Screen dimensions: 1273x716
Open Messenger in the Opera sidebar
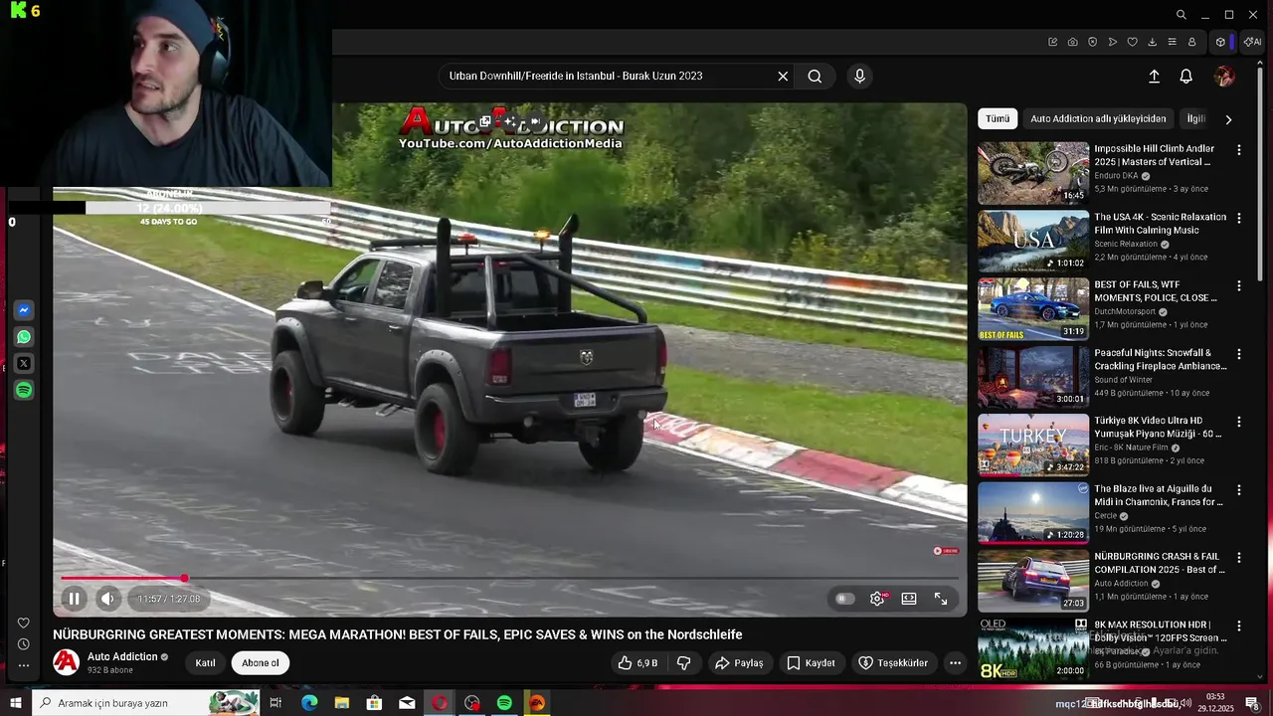(x=24, y=310)
